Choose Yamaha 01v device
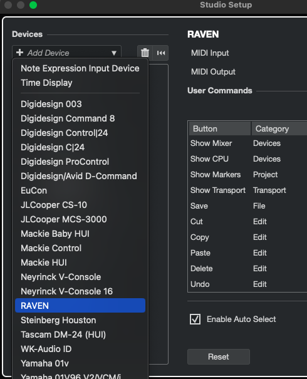Viewport: 307px width, 379px height. coord(80,363)
